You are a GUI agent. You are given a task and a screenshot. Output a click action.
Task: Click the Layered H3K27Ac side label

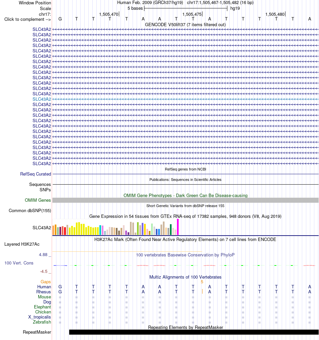[x=22, y=244]
